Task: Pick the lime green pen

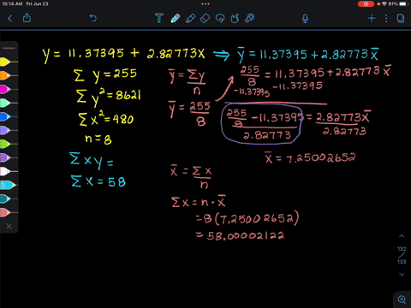Action: (9, 144)
